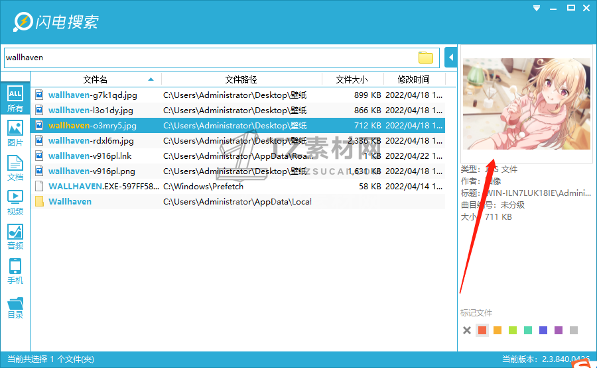
Task: Click image icon of wallhaven-g7k1qd.jpg
Action: pos(39,95)
